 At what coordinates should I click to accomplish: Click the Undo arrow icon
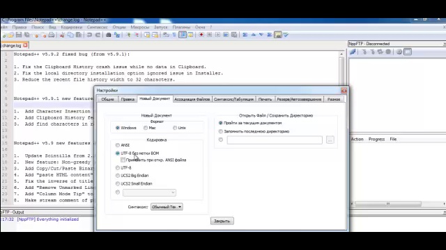pyautogui.click(x=89, y=35)
